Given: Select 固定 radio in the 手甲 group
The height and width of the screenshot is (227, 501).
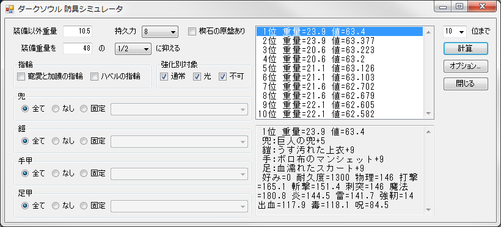Looking at the screenshot, I should (83, 173).
